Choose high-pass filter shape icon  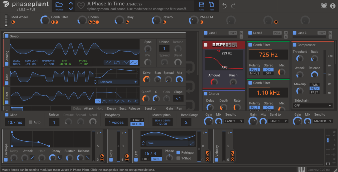(111, 101)
